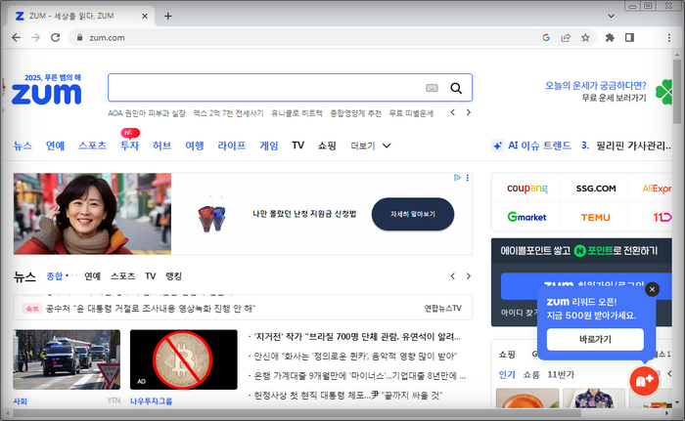Click the ad 자세히 알아보기 button
This screenshot has height=421, width=685.
coord(413,214)
